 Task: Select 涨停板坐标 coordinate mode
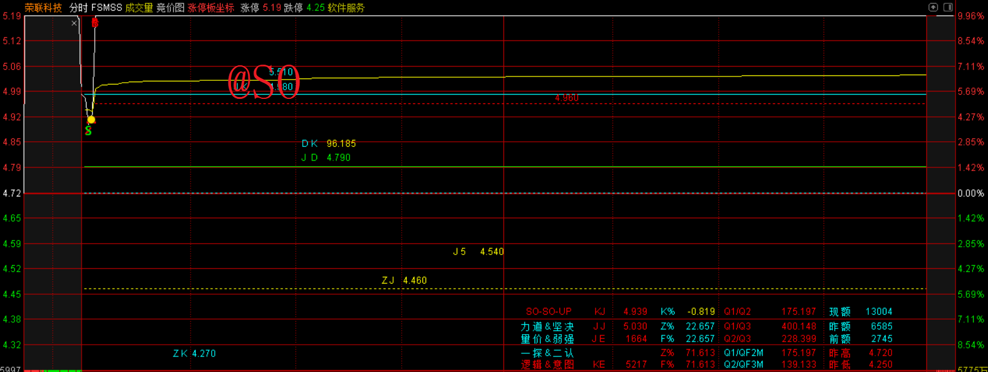[211, 7]
